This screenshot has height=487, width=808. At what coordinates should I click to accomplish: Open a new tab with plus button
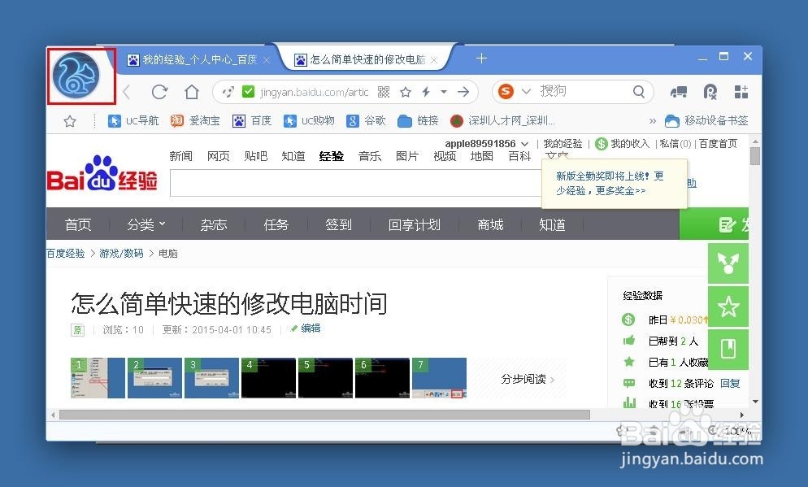tap(481, 59)
